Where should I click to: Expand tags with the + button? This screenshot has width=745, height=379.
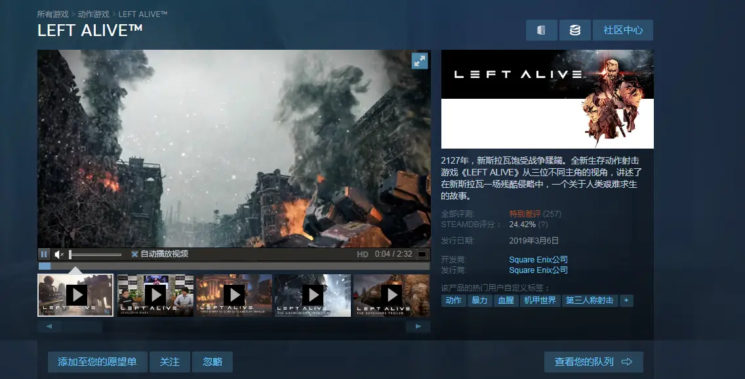[626, 300]
